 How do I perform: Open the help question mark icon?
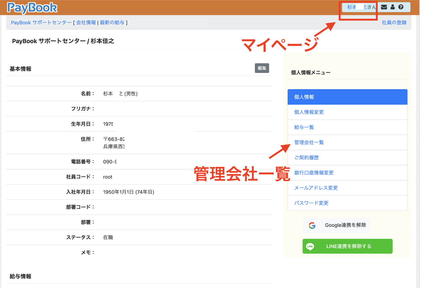[x=401, y=7]
